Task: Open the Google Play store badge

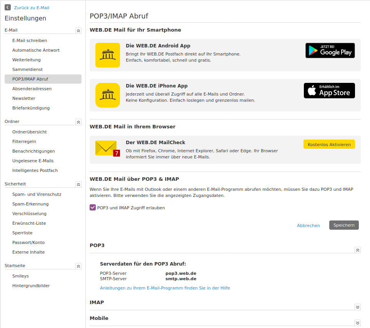Action: [x=330, y=50]
